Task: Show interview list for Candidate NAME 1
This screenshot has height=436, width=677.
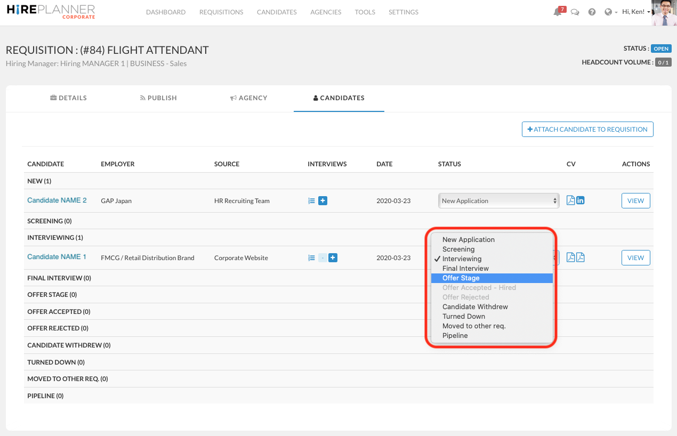Action: coord(311,258)
